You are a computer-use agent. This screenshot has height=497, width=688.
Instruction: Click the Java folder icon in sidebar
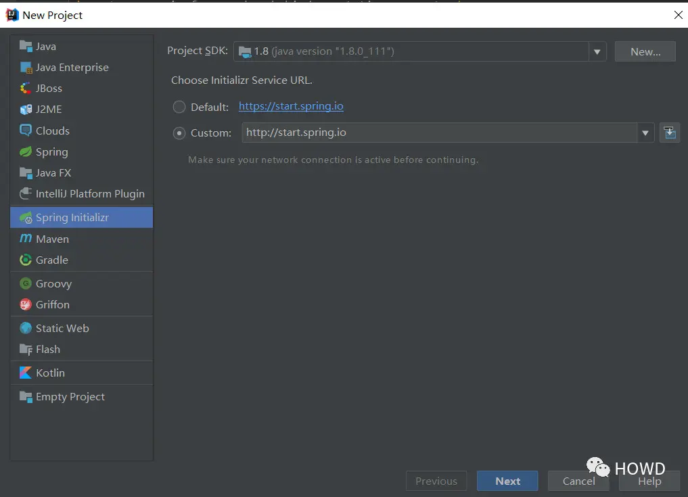tap(26, 46)
